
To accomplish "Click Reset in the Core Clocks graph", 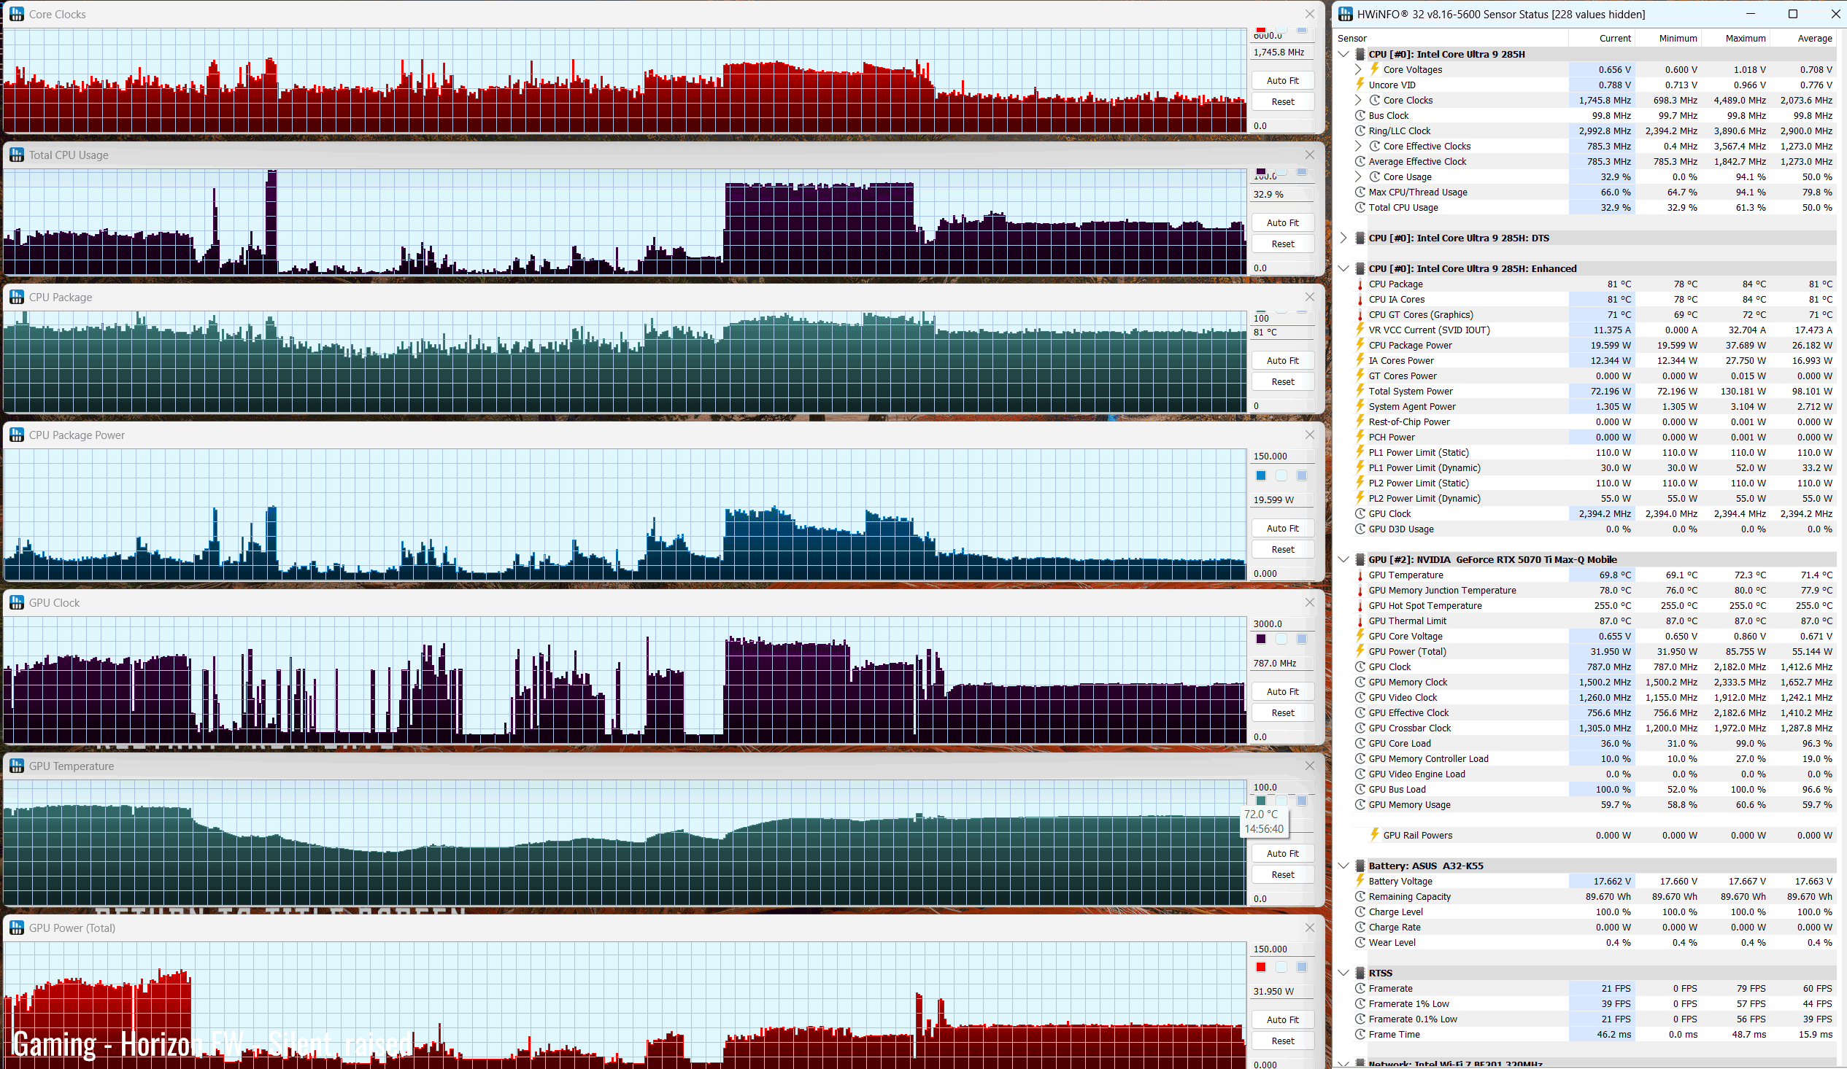I will pyautogui.click(x=1282, y=102).
